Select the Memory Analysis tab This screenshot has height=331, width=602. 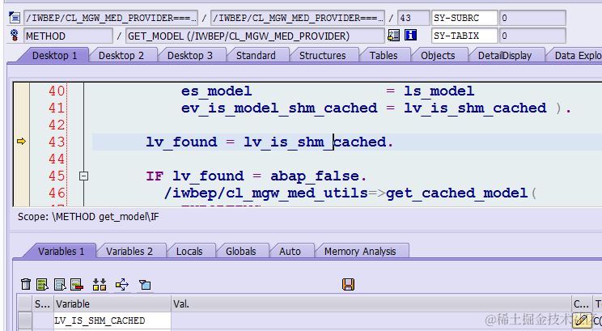pyautogui.click(x=360, y=252)
